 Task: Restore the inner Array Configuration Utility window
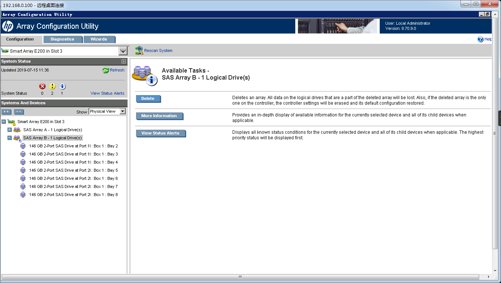[487, 14]
